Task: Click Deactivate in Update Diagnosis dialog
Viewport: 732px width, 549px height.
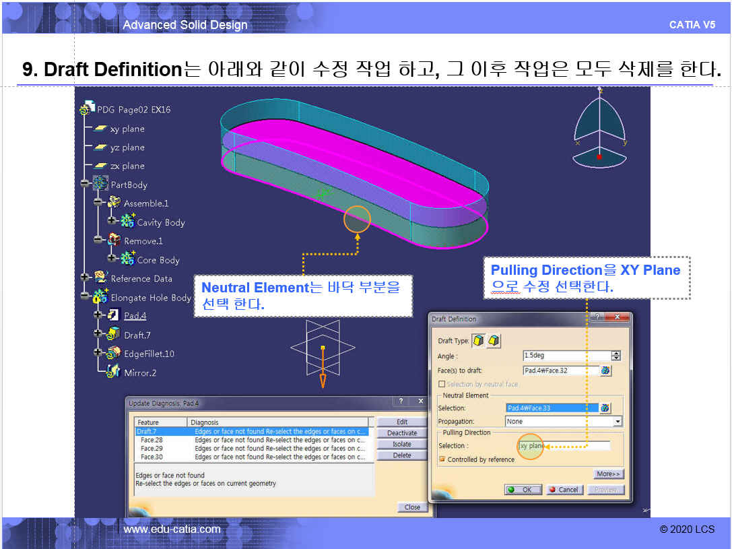Action: tap(402, 433)
